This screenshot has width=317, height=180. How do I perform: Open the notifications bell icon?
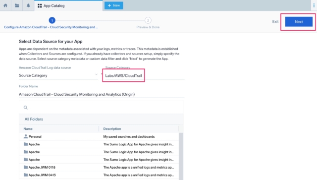coord(28,5)
